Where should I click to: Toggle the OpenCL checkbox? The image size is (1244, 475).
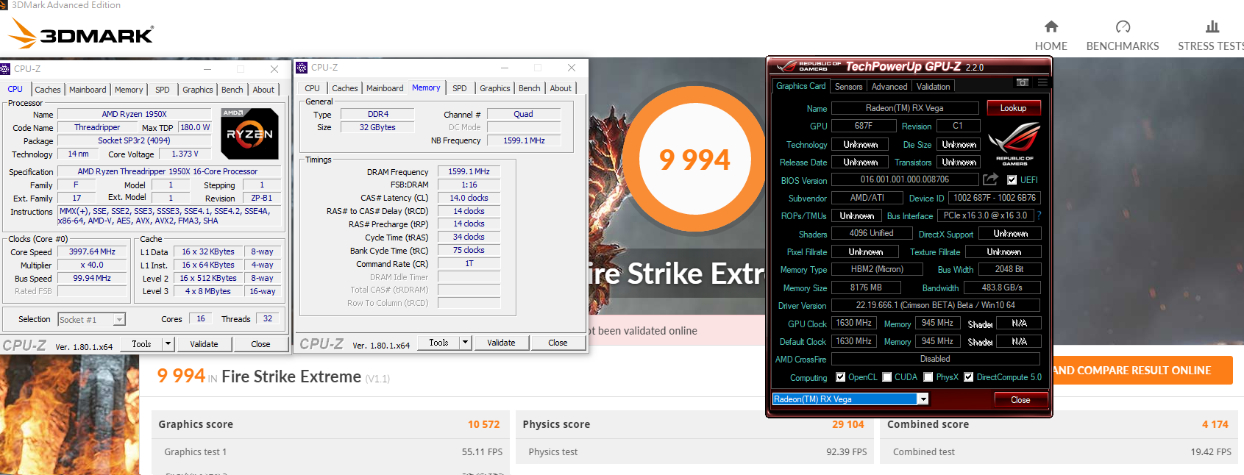click(840, 377)
